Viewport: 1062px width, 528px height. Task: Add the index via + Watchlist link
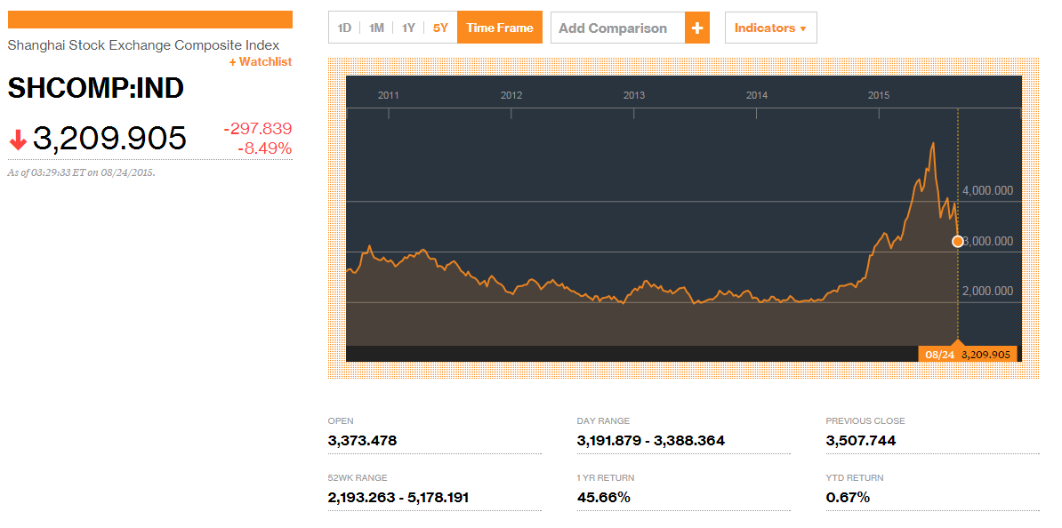point(260,62)
